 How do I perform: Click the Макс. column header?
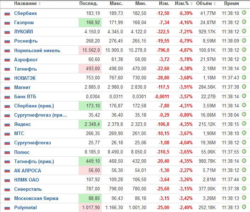pos(116,3)
